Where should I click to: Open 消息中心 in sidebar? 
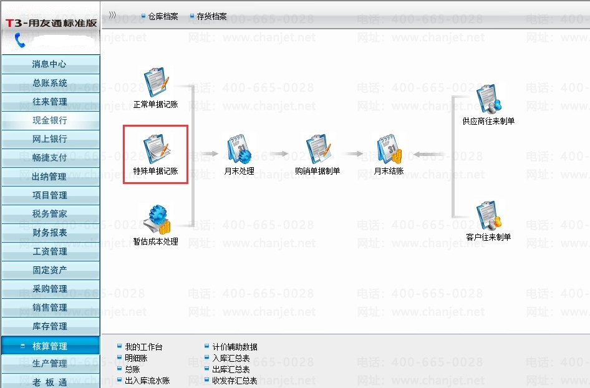[x=51, y=64]
